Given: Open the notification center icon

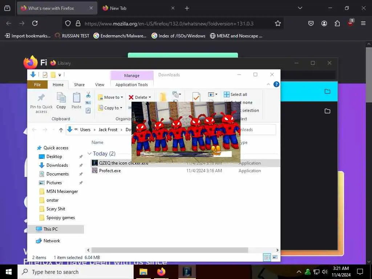Looking at the screenshot, I should coord(360,272).
